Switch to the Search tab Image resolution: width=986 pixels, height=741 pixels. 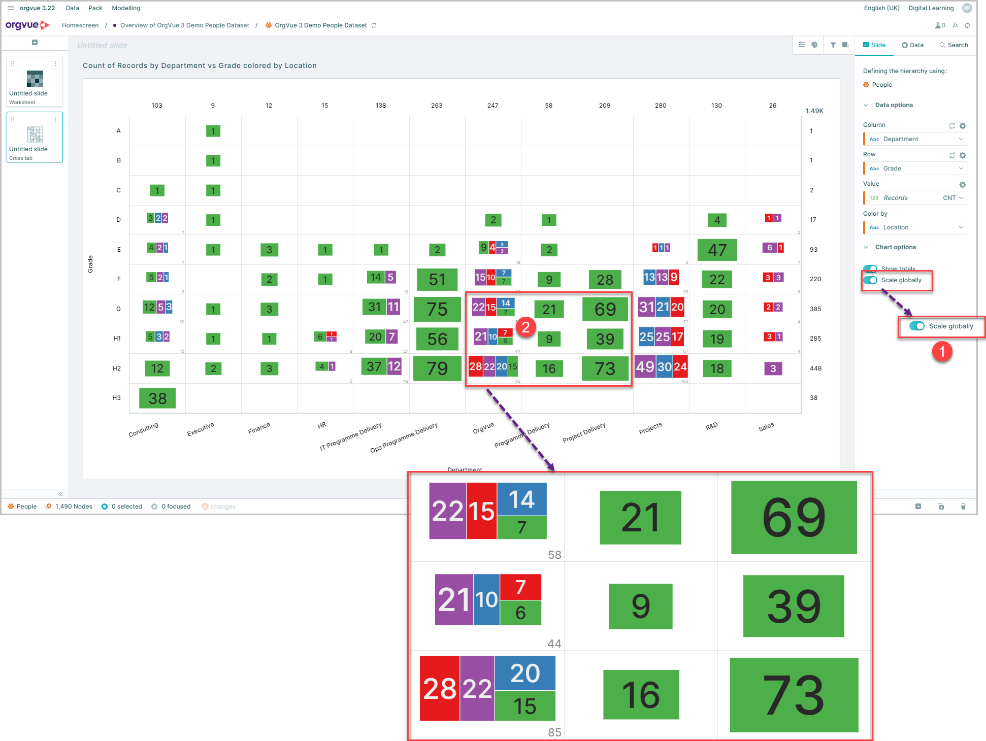coord(954,45)
